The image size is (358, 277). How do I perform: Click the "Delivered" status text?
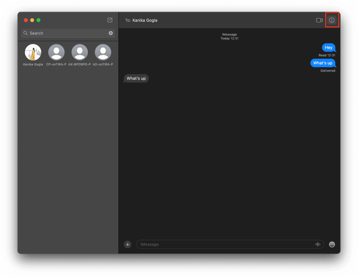328,71
